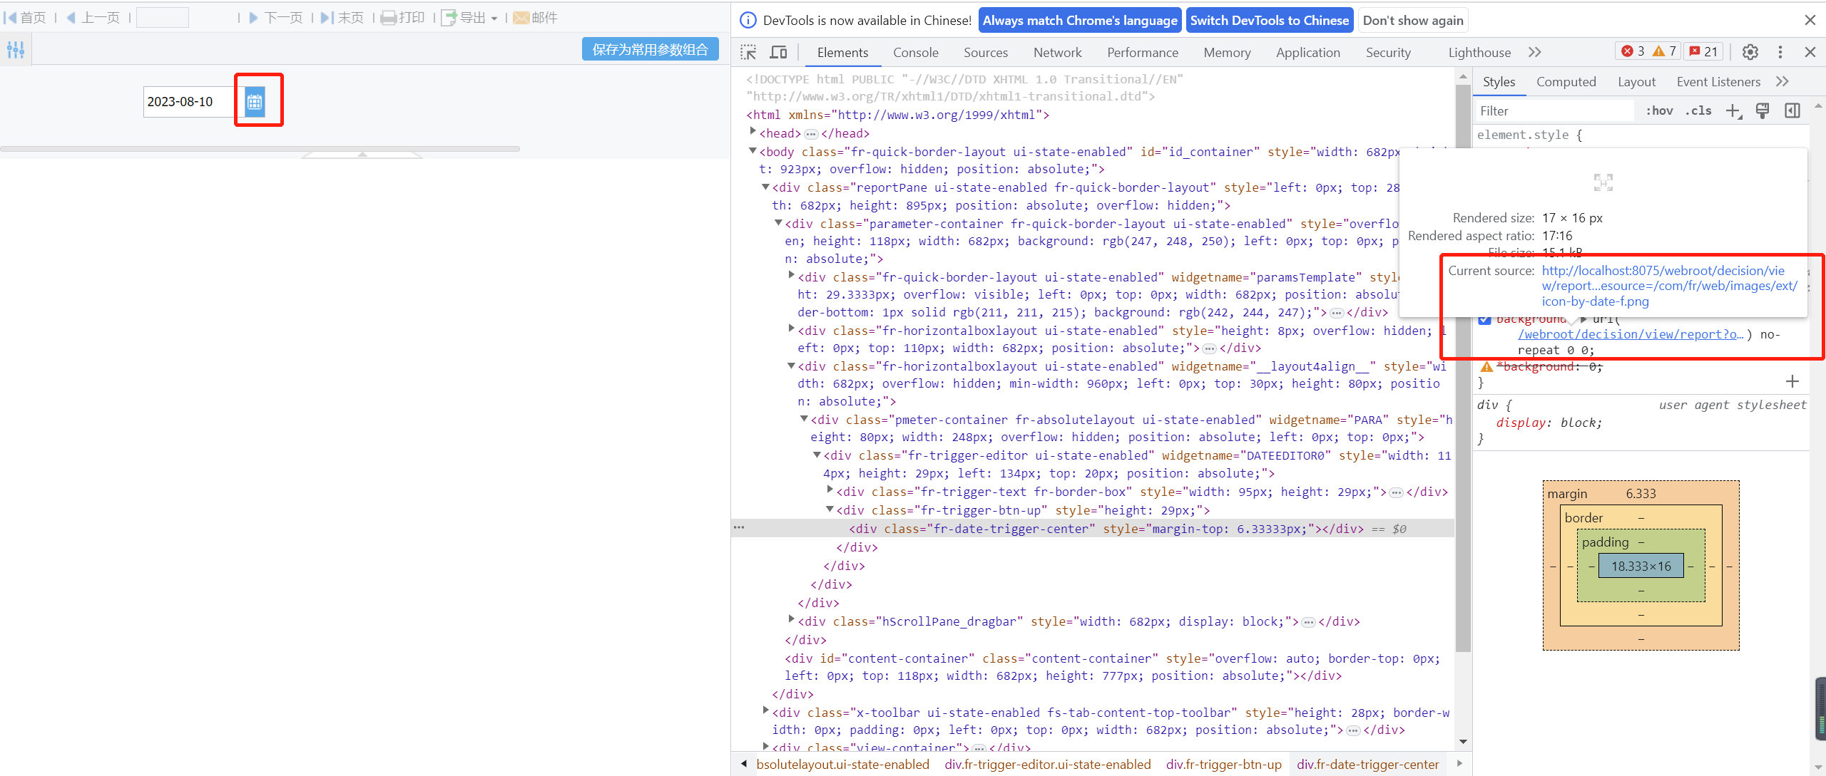Click the page number input box

click(163, 18)
